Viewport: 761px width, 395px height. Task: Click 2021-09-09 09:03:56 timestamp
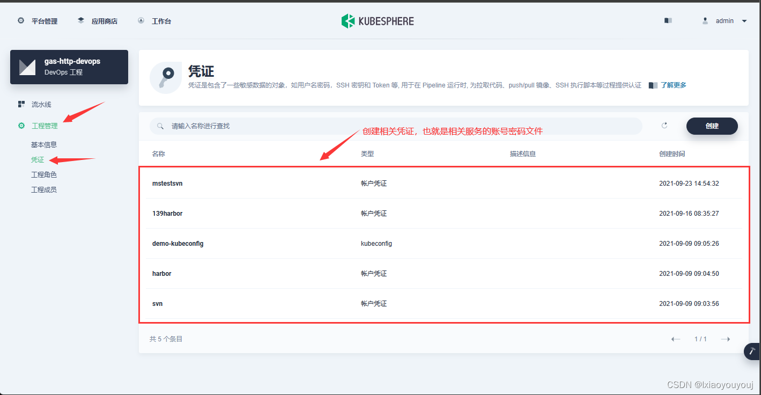pyautogui.click(x=689, y=304)
